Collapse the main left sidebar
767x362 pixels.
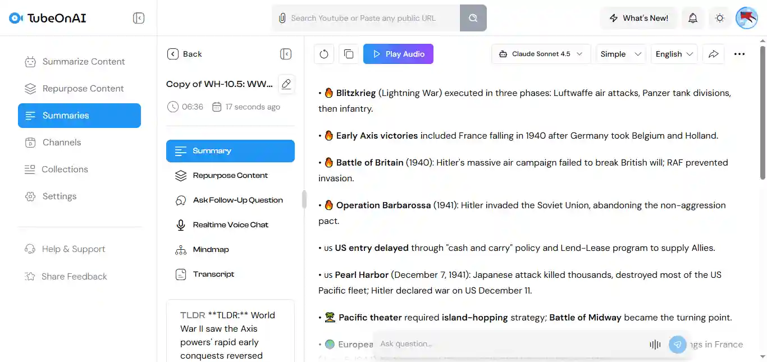coord(139,18)
